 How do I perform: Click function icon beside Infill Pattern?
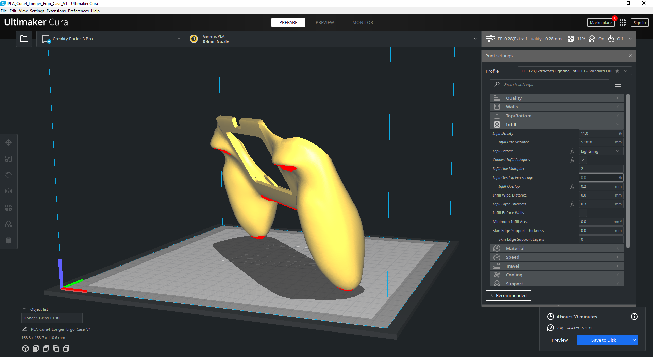pyautogui.click(x=572, y=151)
